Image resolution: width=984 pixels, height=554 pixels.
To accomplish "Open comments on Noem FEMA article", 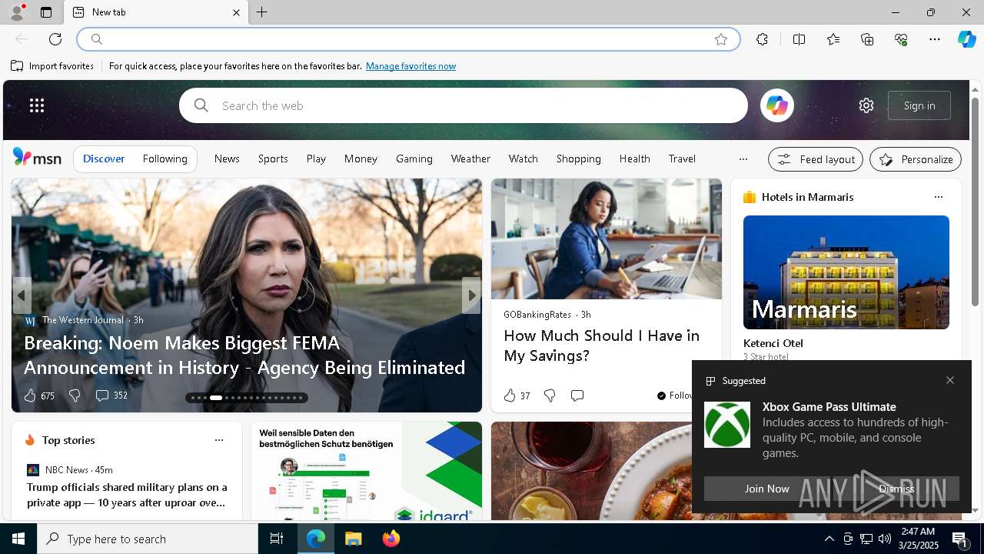I will point(111,395).
